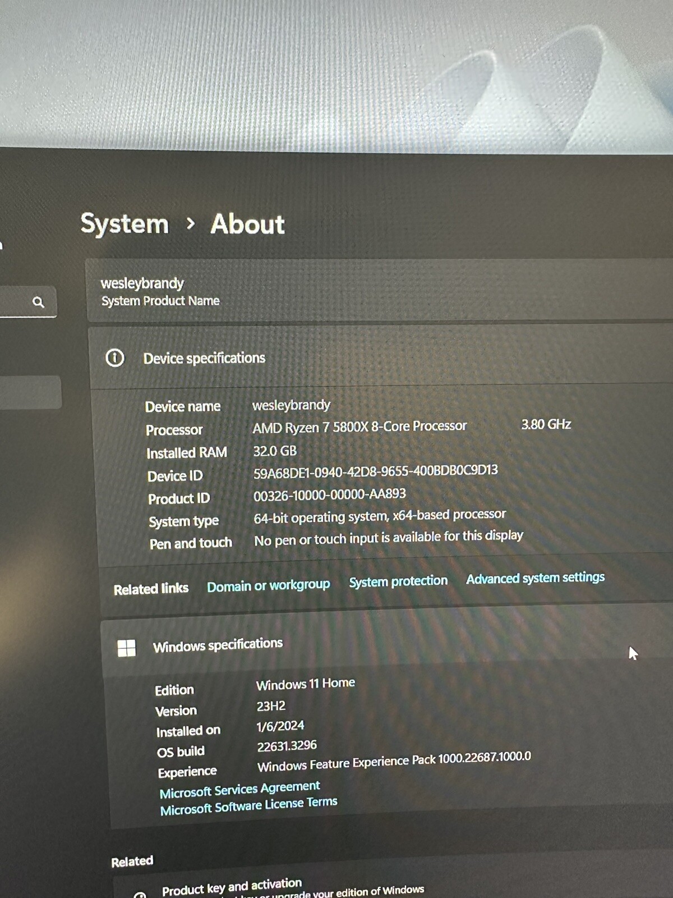Screen dimensions: 673x898
Task: Click the System type label
Action: click(x=183, y=521)
